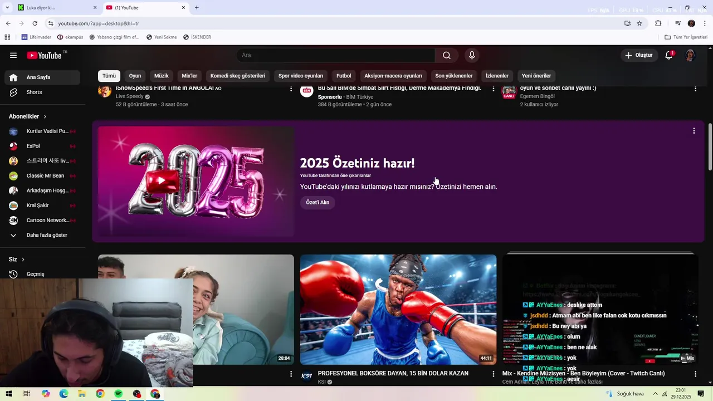Start voice search with the microphone icon
713x401 pixels.
472,55
